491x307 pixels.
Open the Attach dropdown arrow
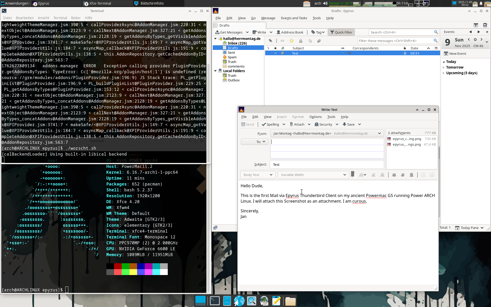309,124
